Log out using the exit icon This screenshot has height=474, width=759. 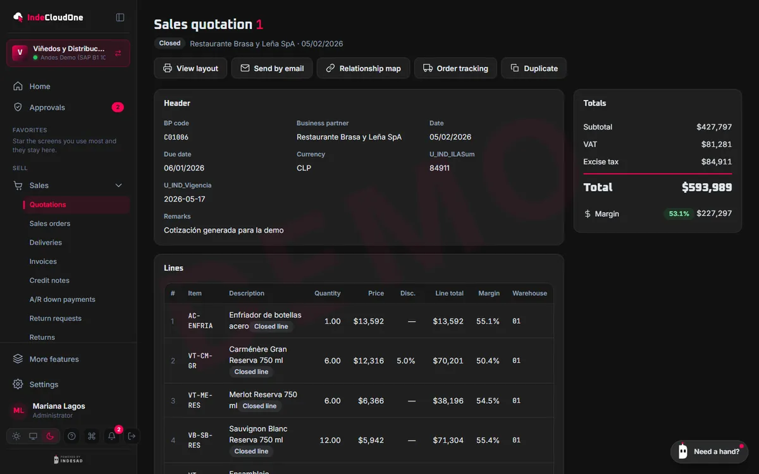132,436
